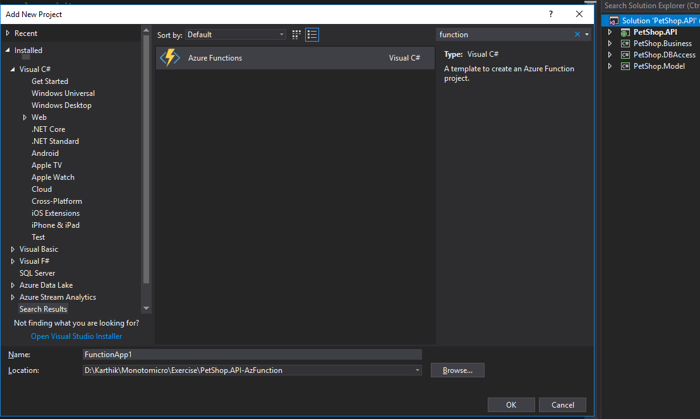
Task: Expand PetShop.DBAccess in Solution Explorer
Action: coord(610,55)
